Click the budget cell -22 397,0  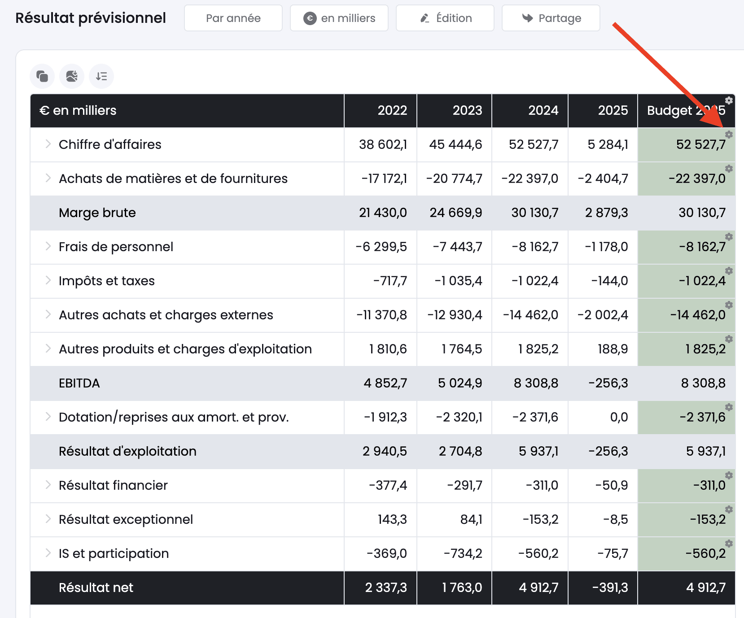click(687, 178)
